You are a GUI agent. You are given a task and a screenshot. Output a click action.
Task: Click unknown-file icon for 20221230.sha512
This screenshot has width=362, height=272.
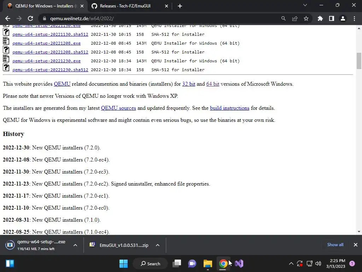(x=6, y=67)
